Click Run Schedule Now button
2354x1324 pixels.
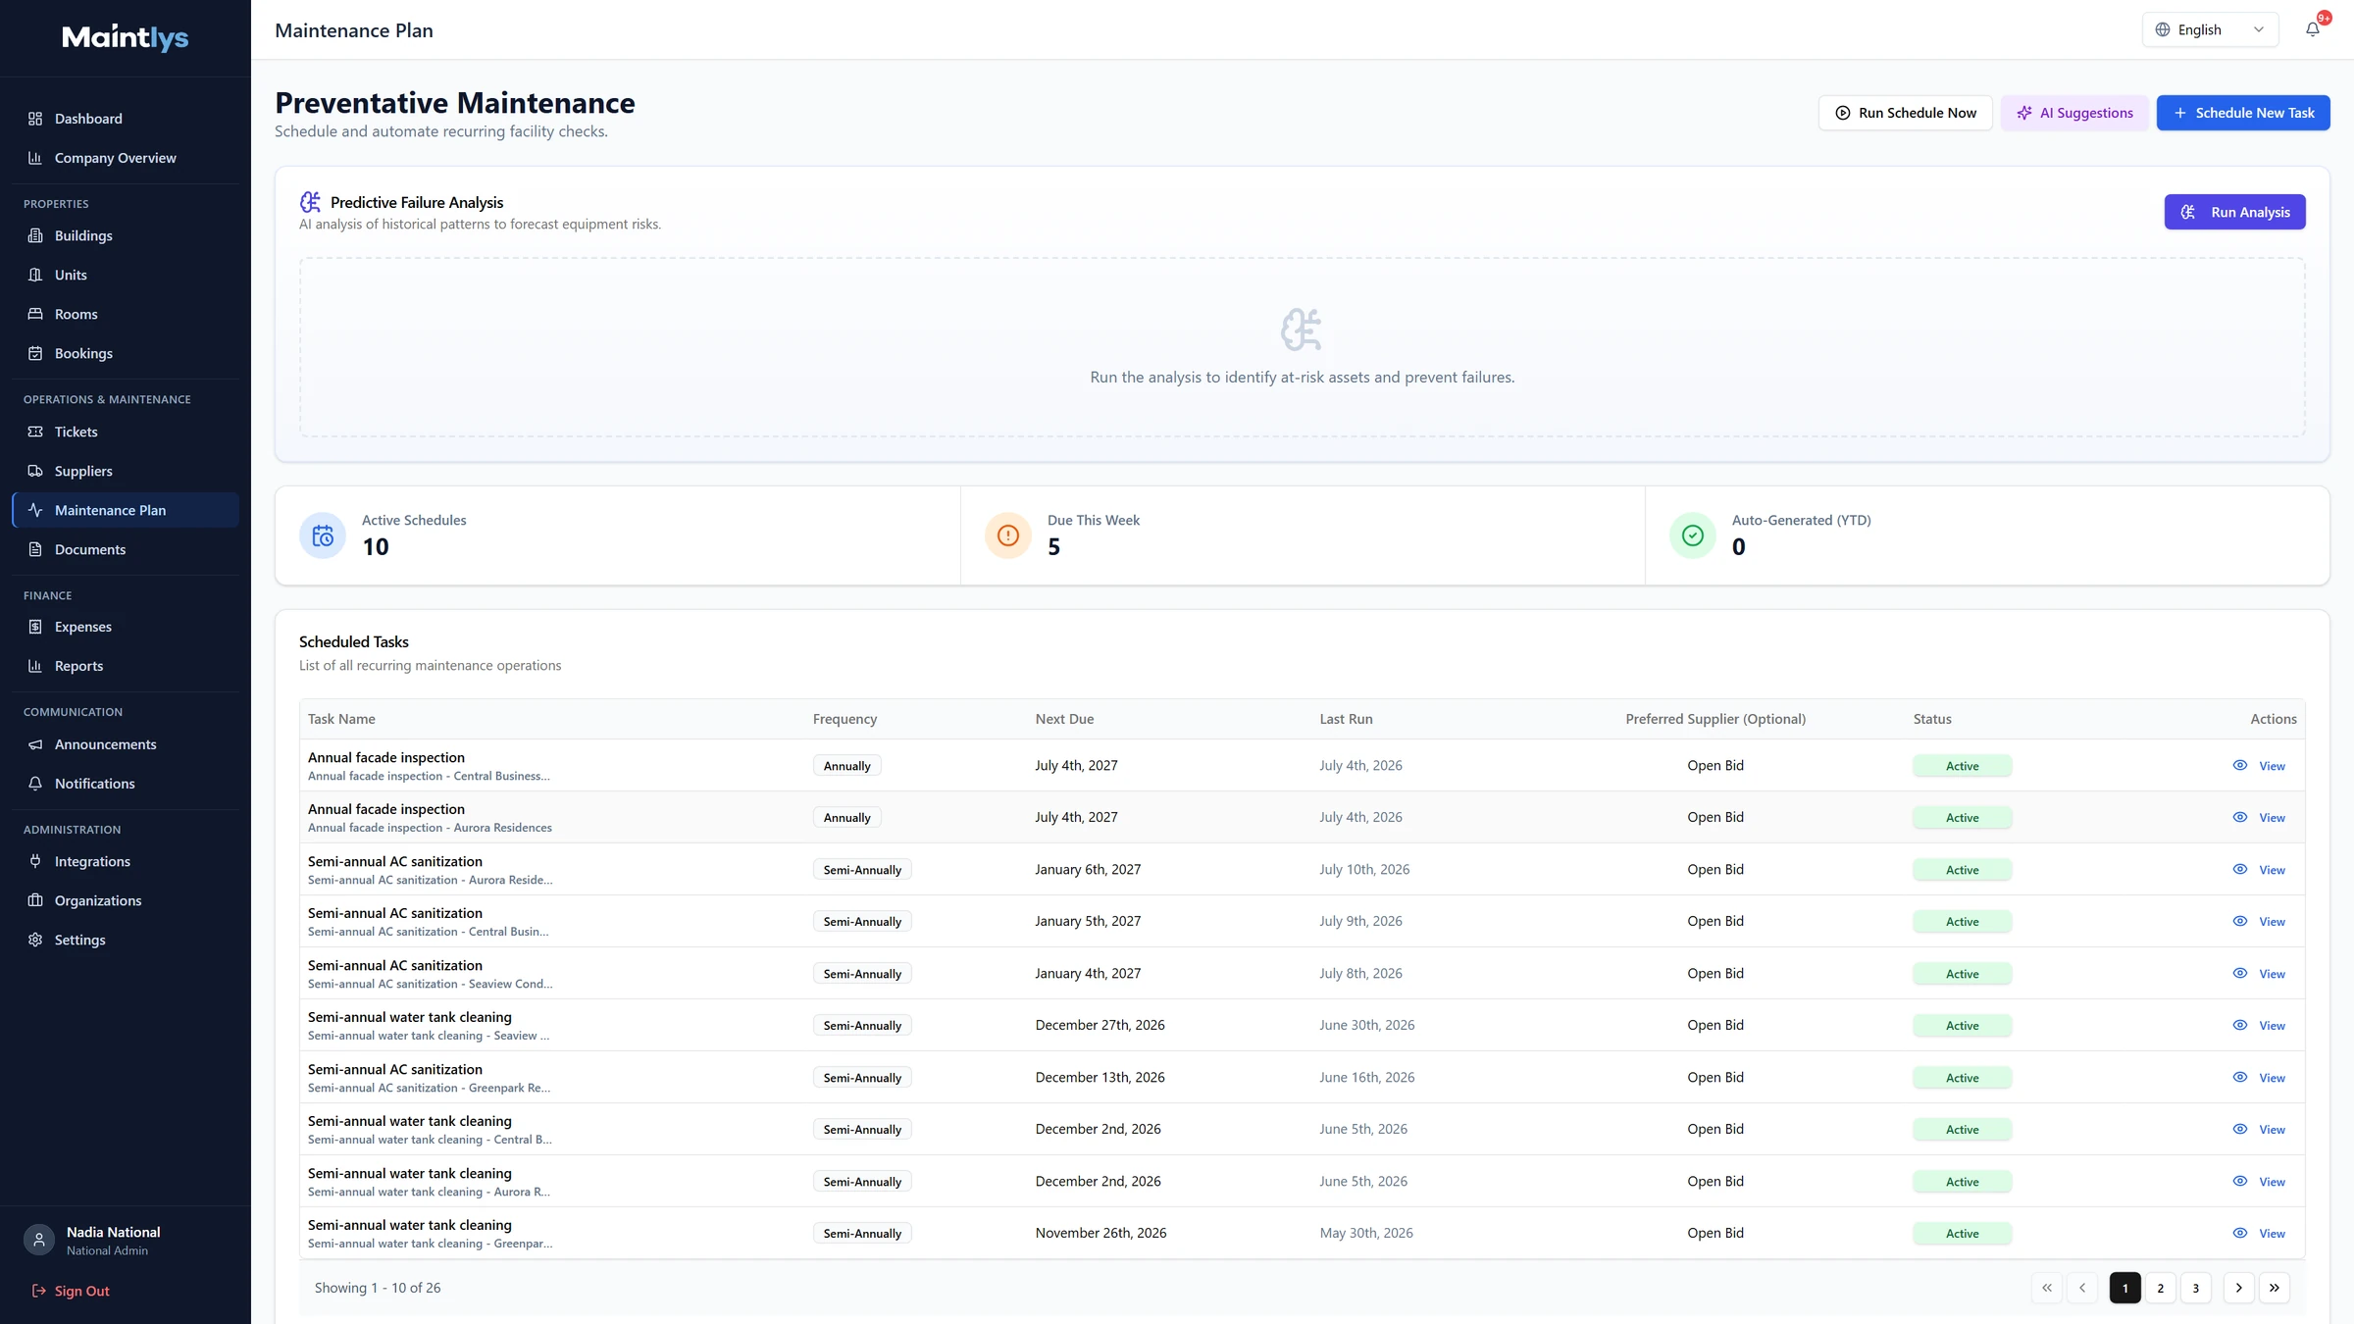(1905, 113)
